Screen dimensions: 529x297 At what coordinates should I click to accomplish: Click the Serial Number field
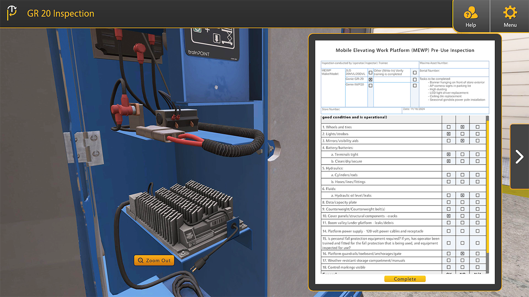point(454,72)
